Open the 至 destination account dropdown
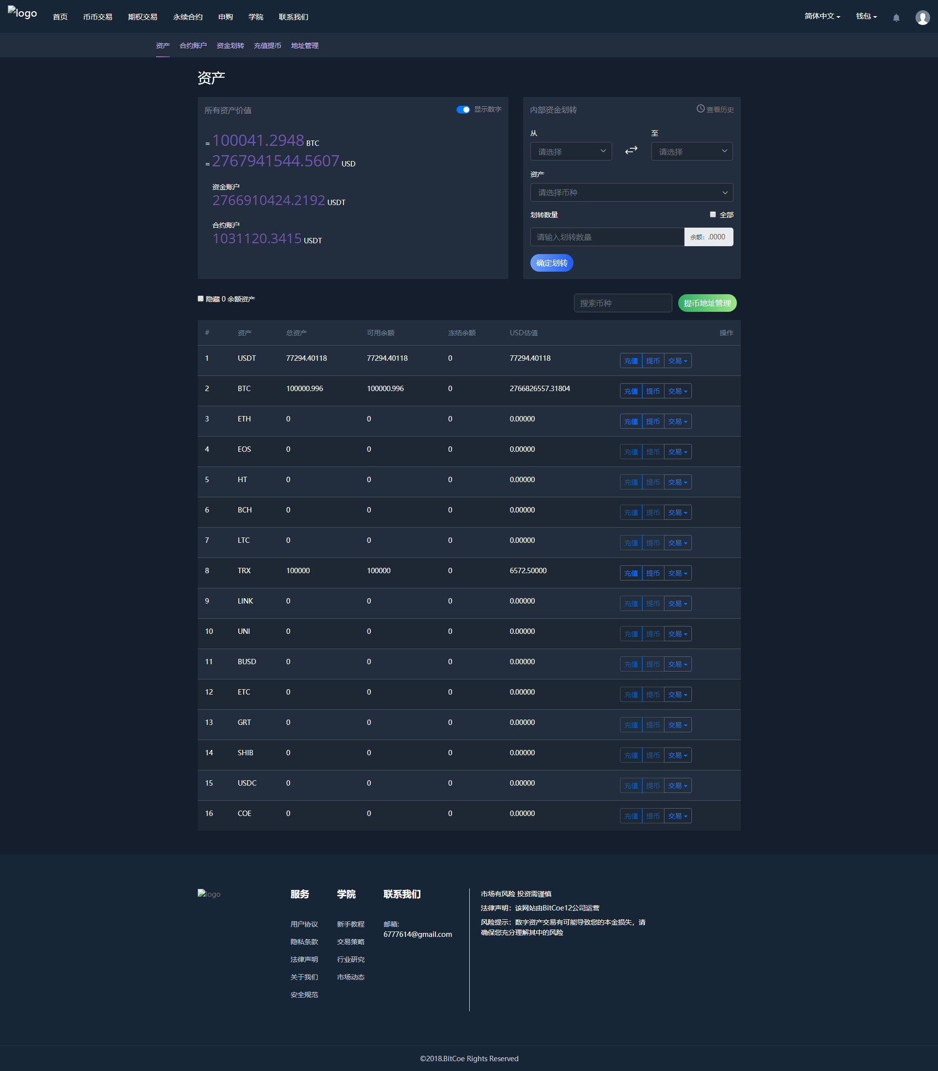This screenshot has width=938, height=1071. 691,151
